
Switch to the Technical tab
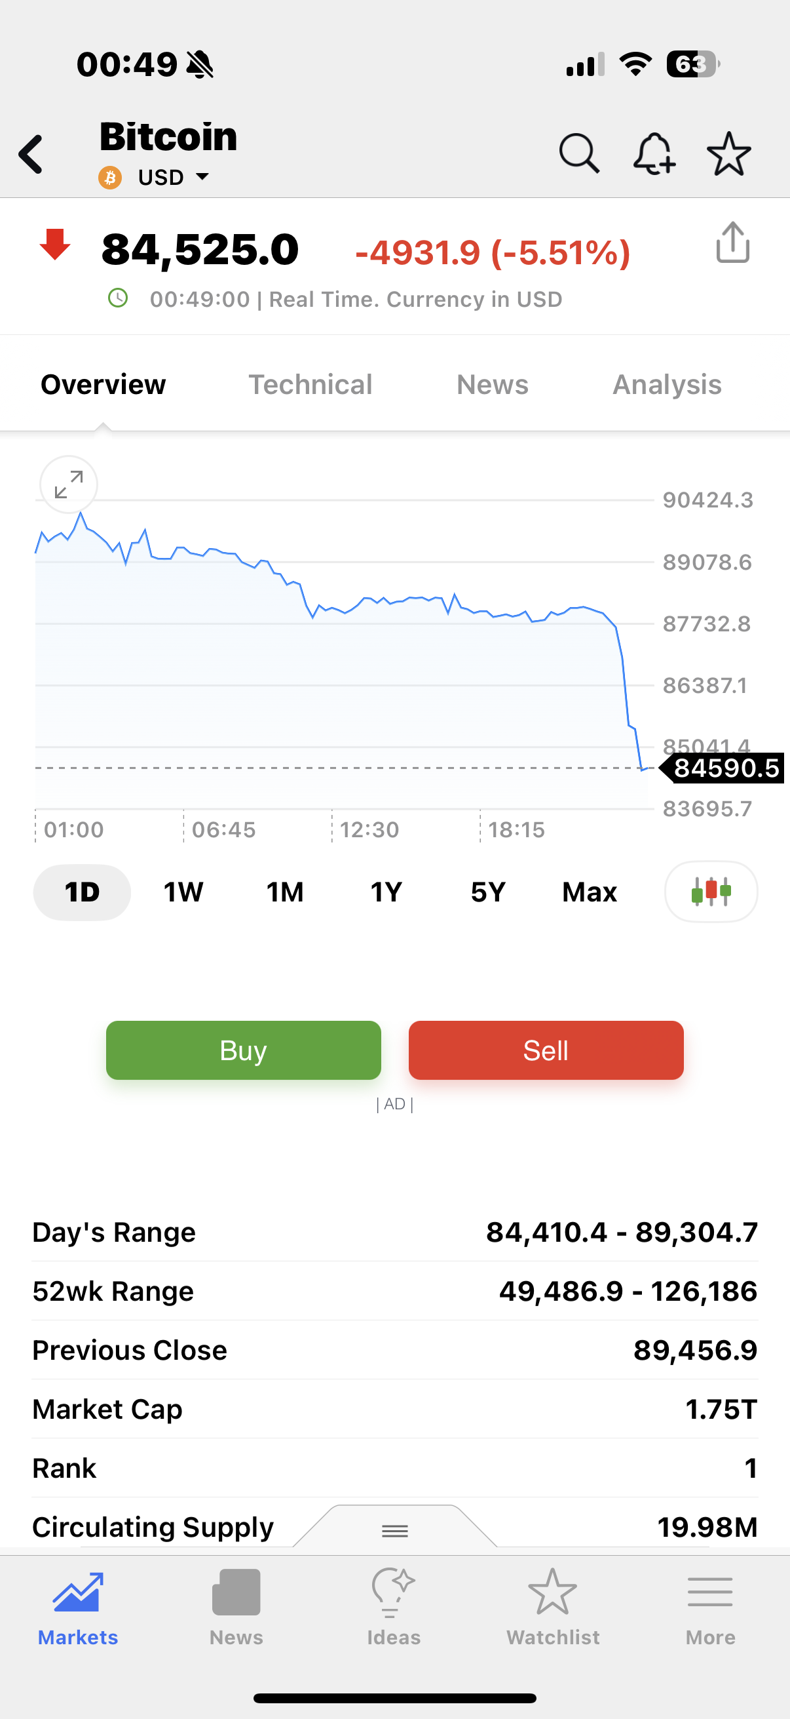(310, 385)
